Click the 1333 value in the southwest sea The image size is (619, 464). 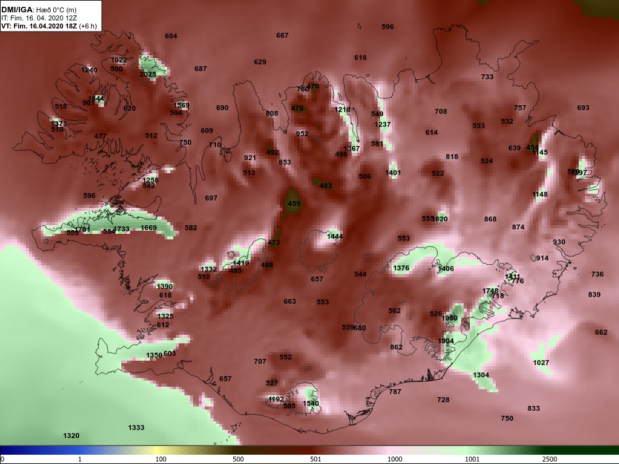pos(136,427)
